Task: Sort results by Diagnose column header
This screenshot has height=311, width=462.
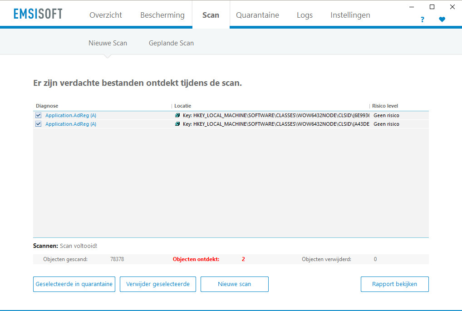Action: tap(47, 106)
